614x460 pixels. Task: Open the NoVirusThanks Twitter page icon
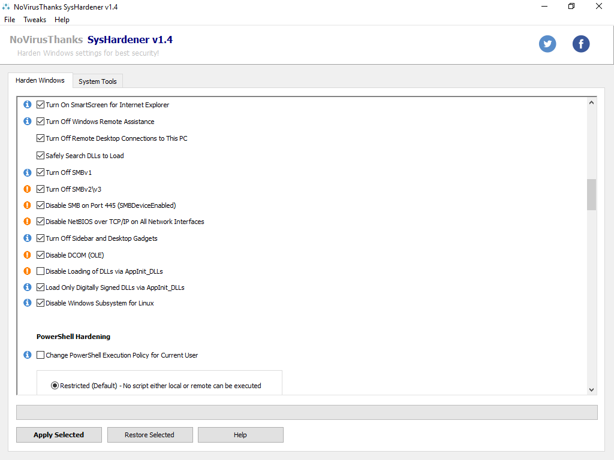click(x=547, y=44)
